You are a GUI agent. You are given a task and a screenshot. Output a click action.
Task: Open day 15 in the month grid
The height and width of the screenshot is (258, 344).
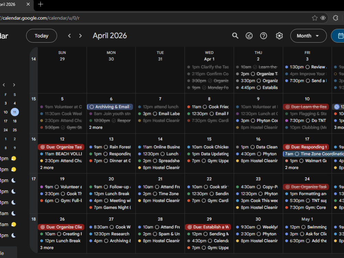pos(209,139)
